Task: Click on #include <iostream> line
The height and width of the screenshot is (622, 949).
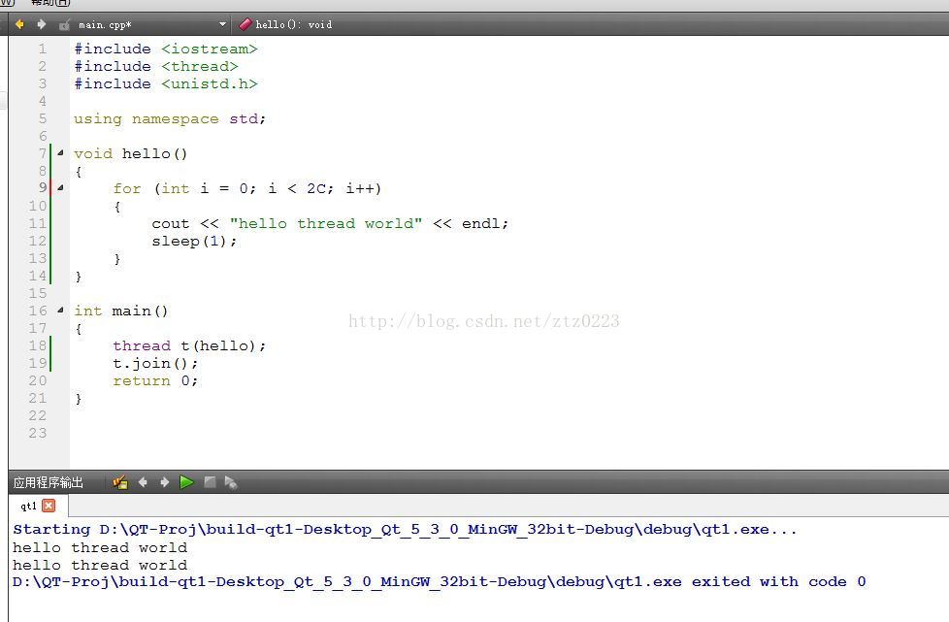Action: coord(166,49)
